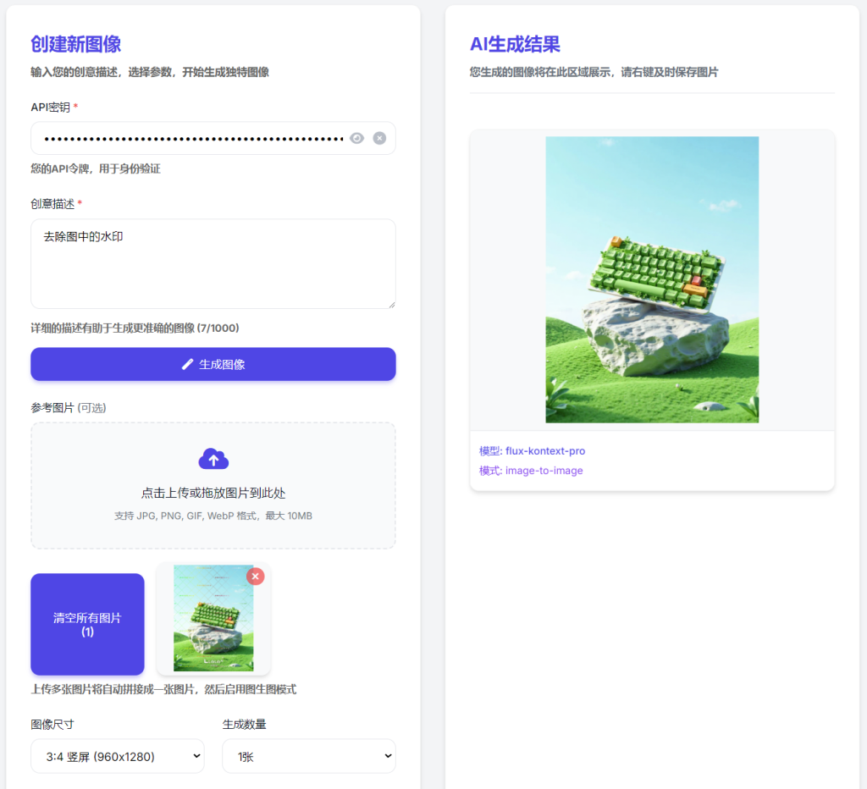The height and width of the screenshot is (789, 867).
Task: Click the API密钥 field label
Action: (x=50, y=107)
